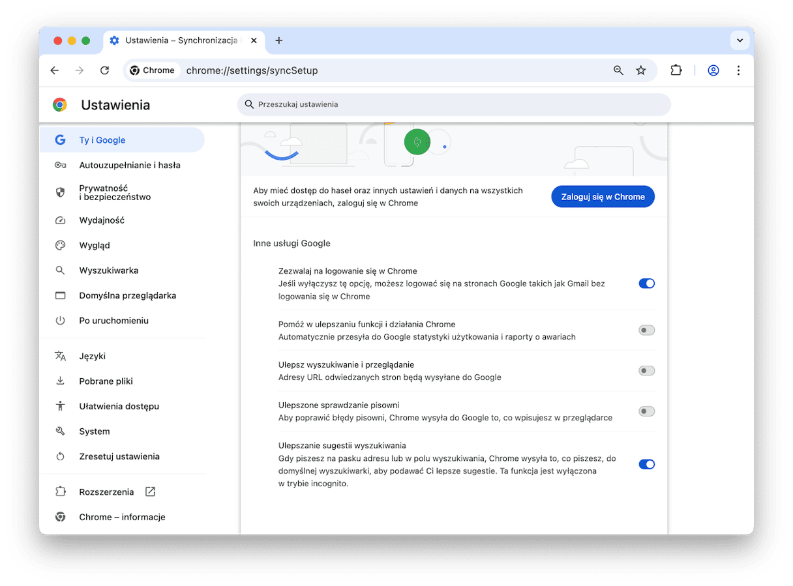This screenshot has height=586, width=793.
Task: Click the palette icon for Wygląd
Action: tap(60, 246)
